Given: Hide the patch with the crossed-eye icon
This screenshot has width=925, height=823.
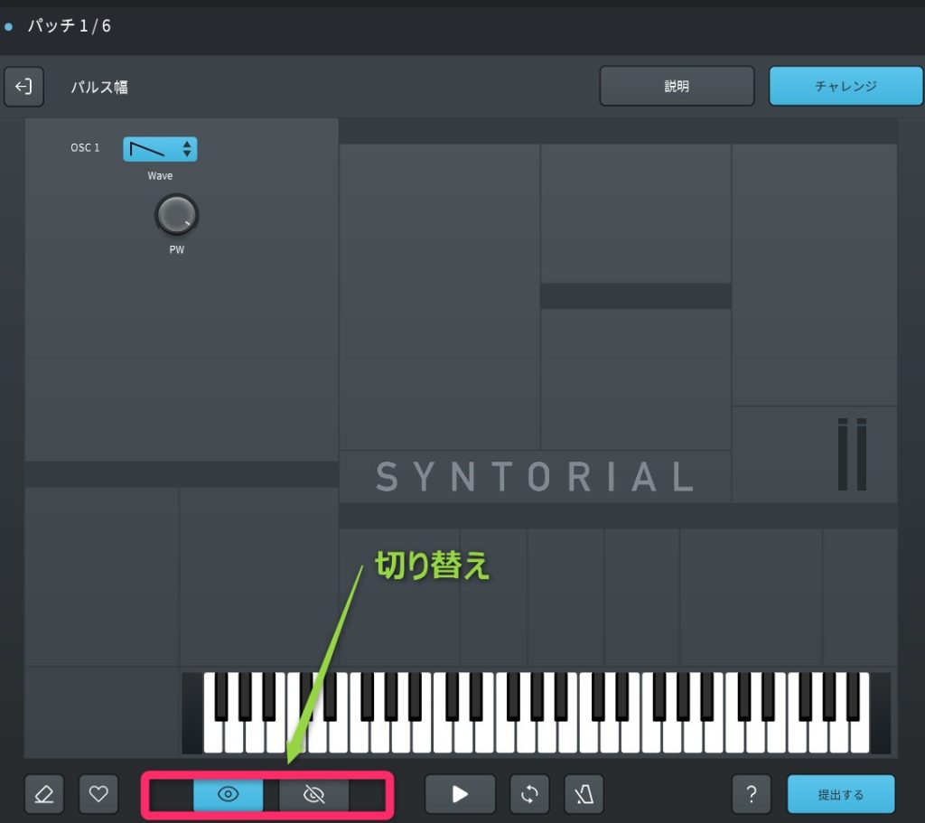Looking at the screenshot, I should point(313,794).
